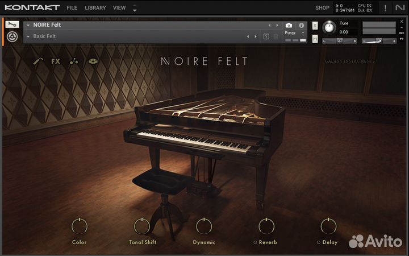409x256 pixels.
Task: Click the Tonal Shift label
Action: (143, 242)
